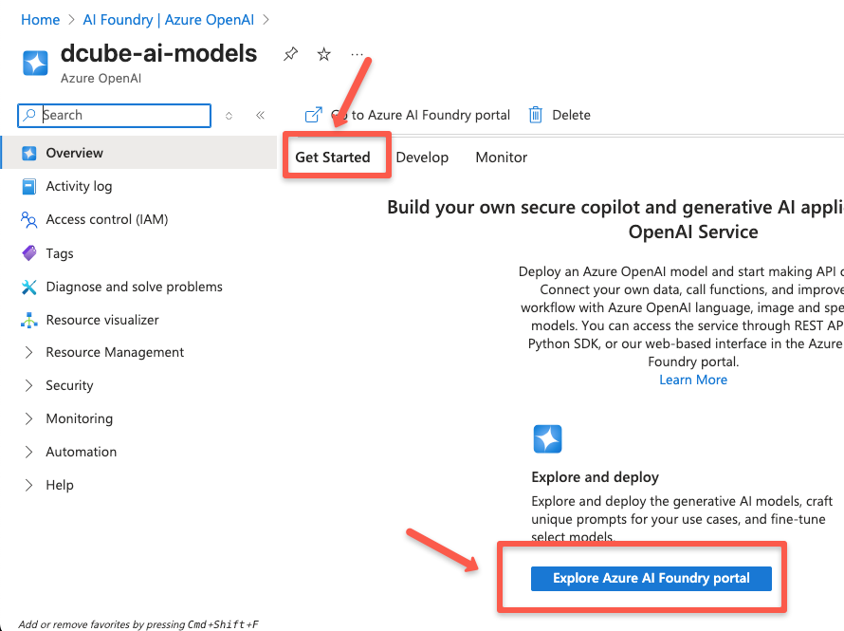Viewport: 844px width, 631px height.
Task: Click the Explore Azure AI Foundry portal button
Action: pyautogui.click(x=651, y=578)
